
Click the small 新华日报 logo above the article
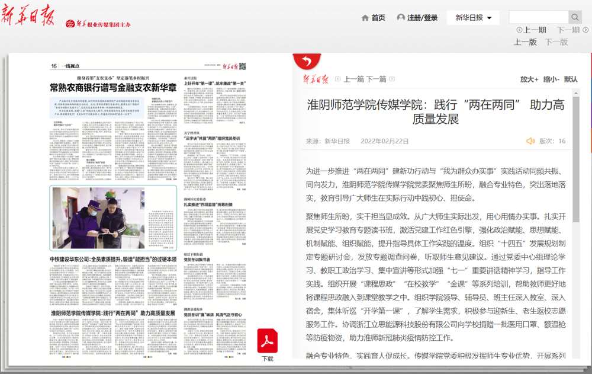point(316,79)
